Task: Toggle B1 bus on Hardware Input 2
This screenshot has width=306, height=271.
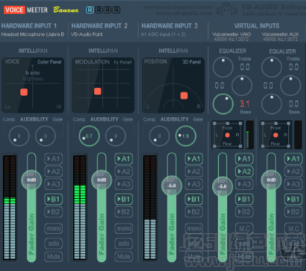Action: point(124,199)
